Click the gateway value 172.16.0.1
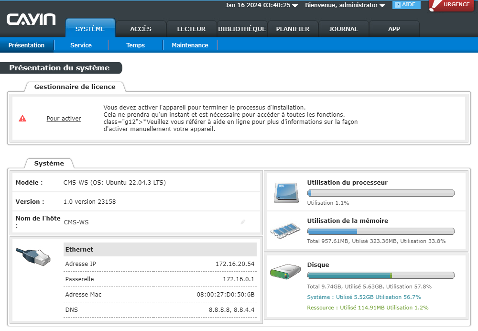Viewport: 478px width, 331px height. 239,279
